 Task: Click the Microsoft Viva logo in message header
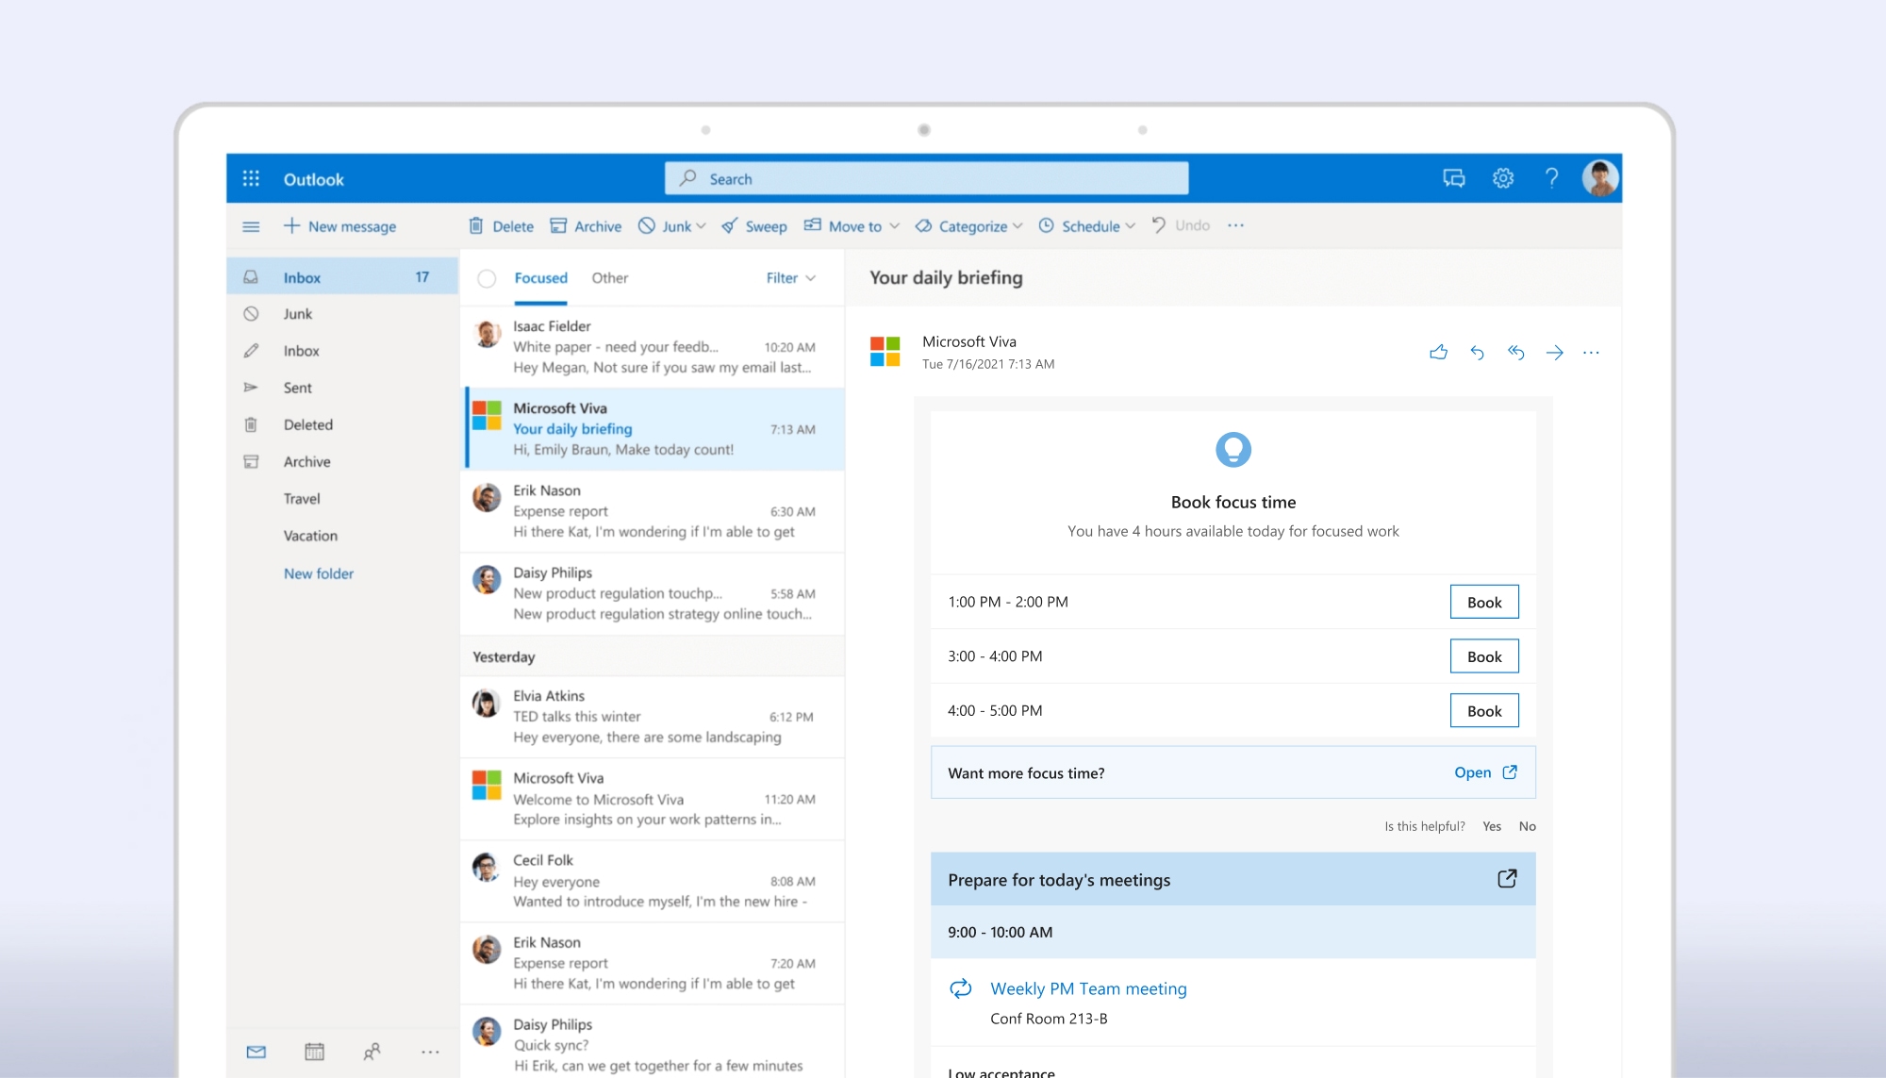pos(885,352)
